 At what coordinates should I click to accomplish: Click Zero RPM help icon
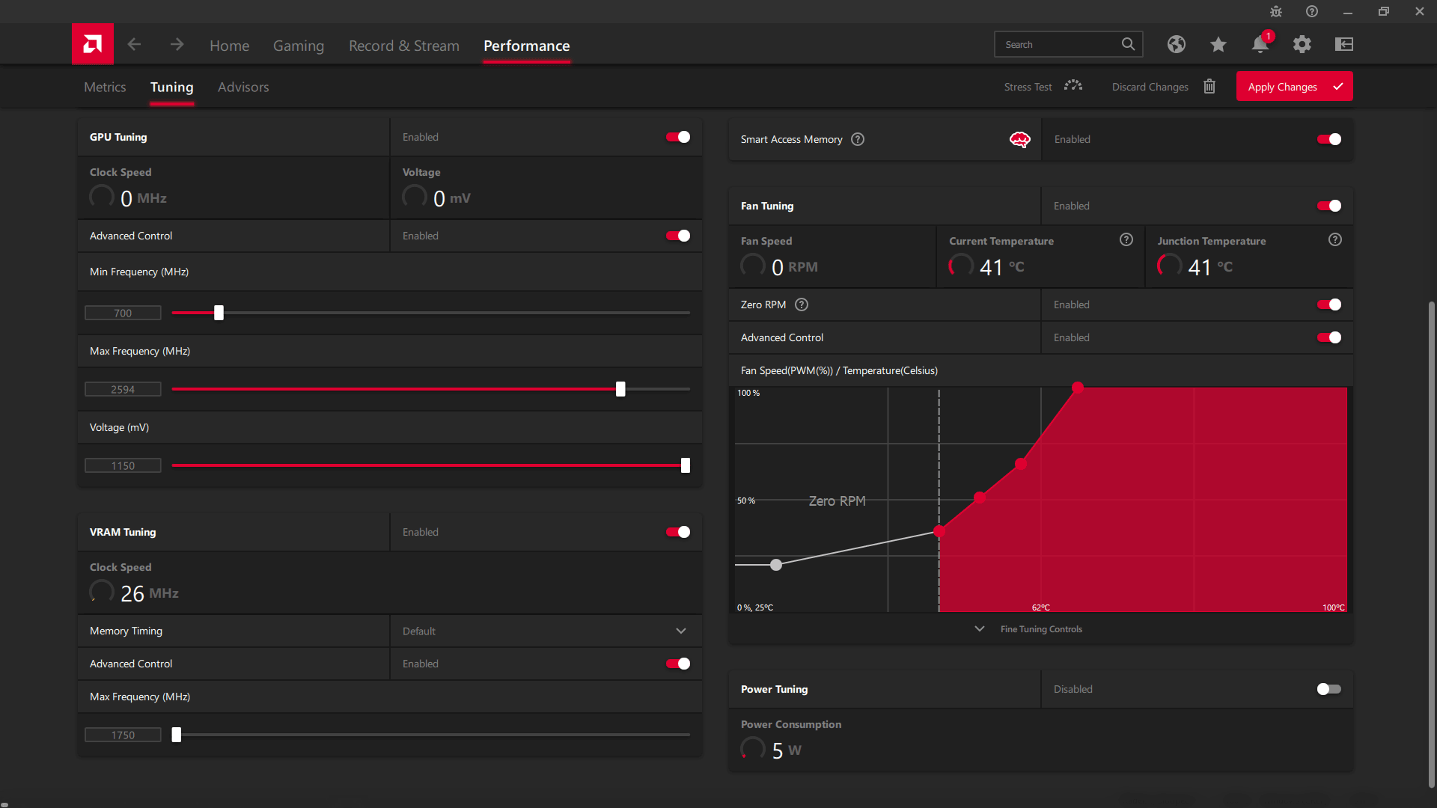(802, 304)
